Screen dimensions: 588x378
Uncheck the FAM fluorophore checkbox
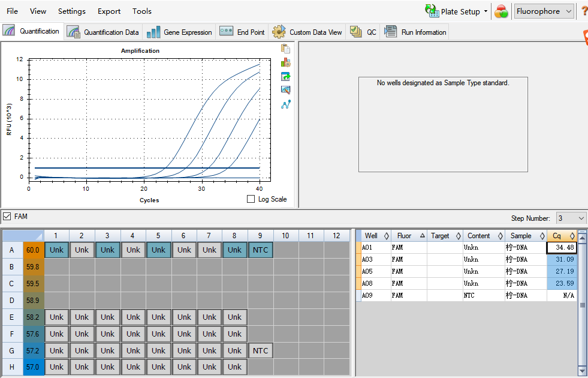pyautogui.click(x=7, y=216)
